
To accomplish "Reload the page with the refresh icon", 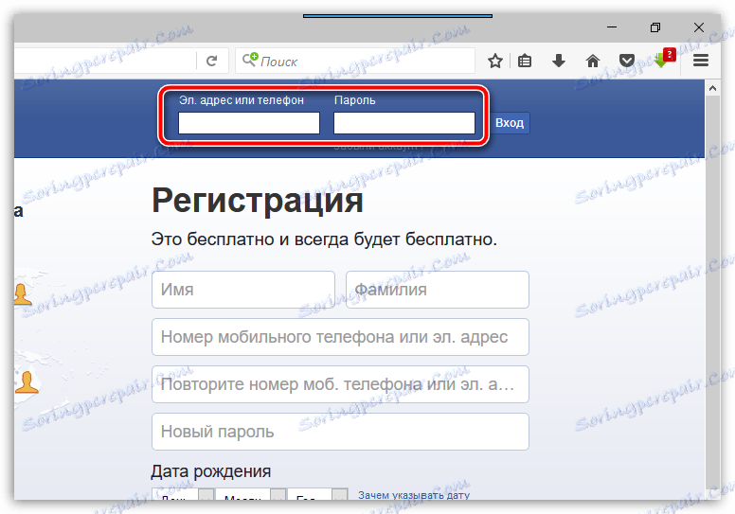I will pos(212,61).
